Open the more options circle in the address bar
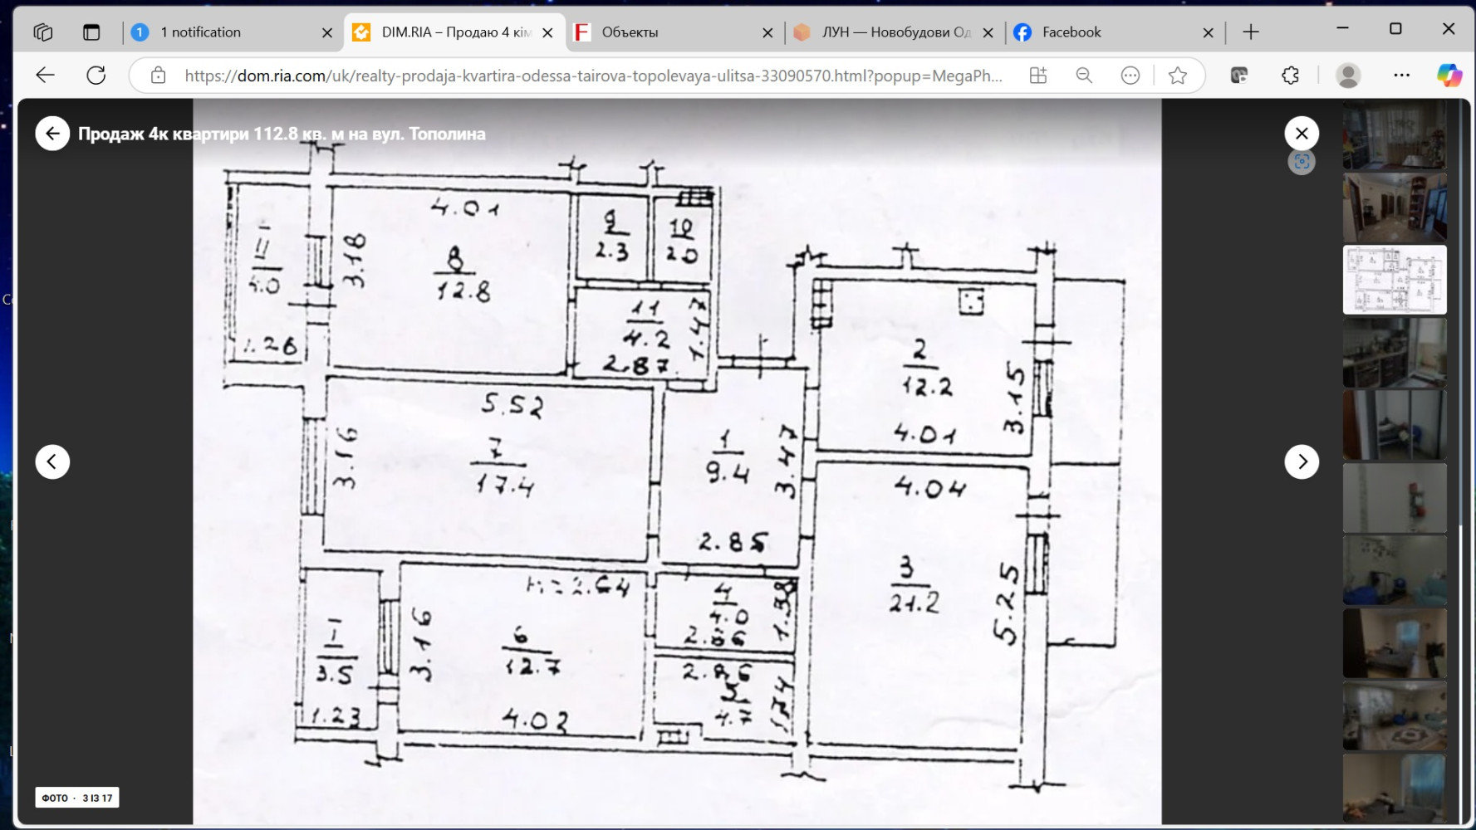This screenshot has height=830, width=1476. pyautogui.click(x=1130, y=76)
